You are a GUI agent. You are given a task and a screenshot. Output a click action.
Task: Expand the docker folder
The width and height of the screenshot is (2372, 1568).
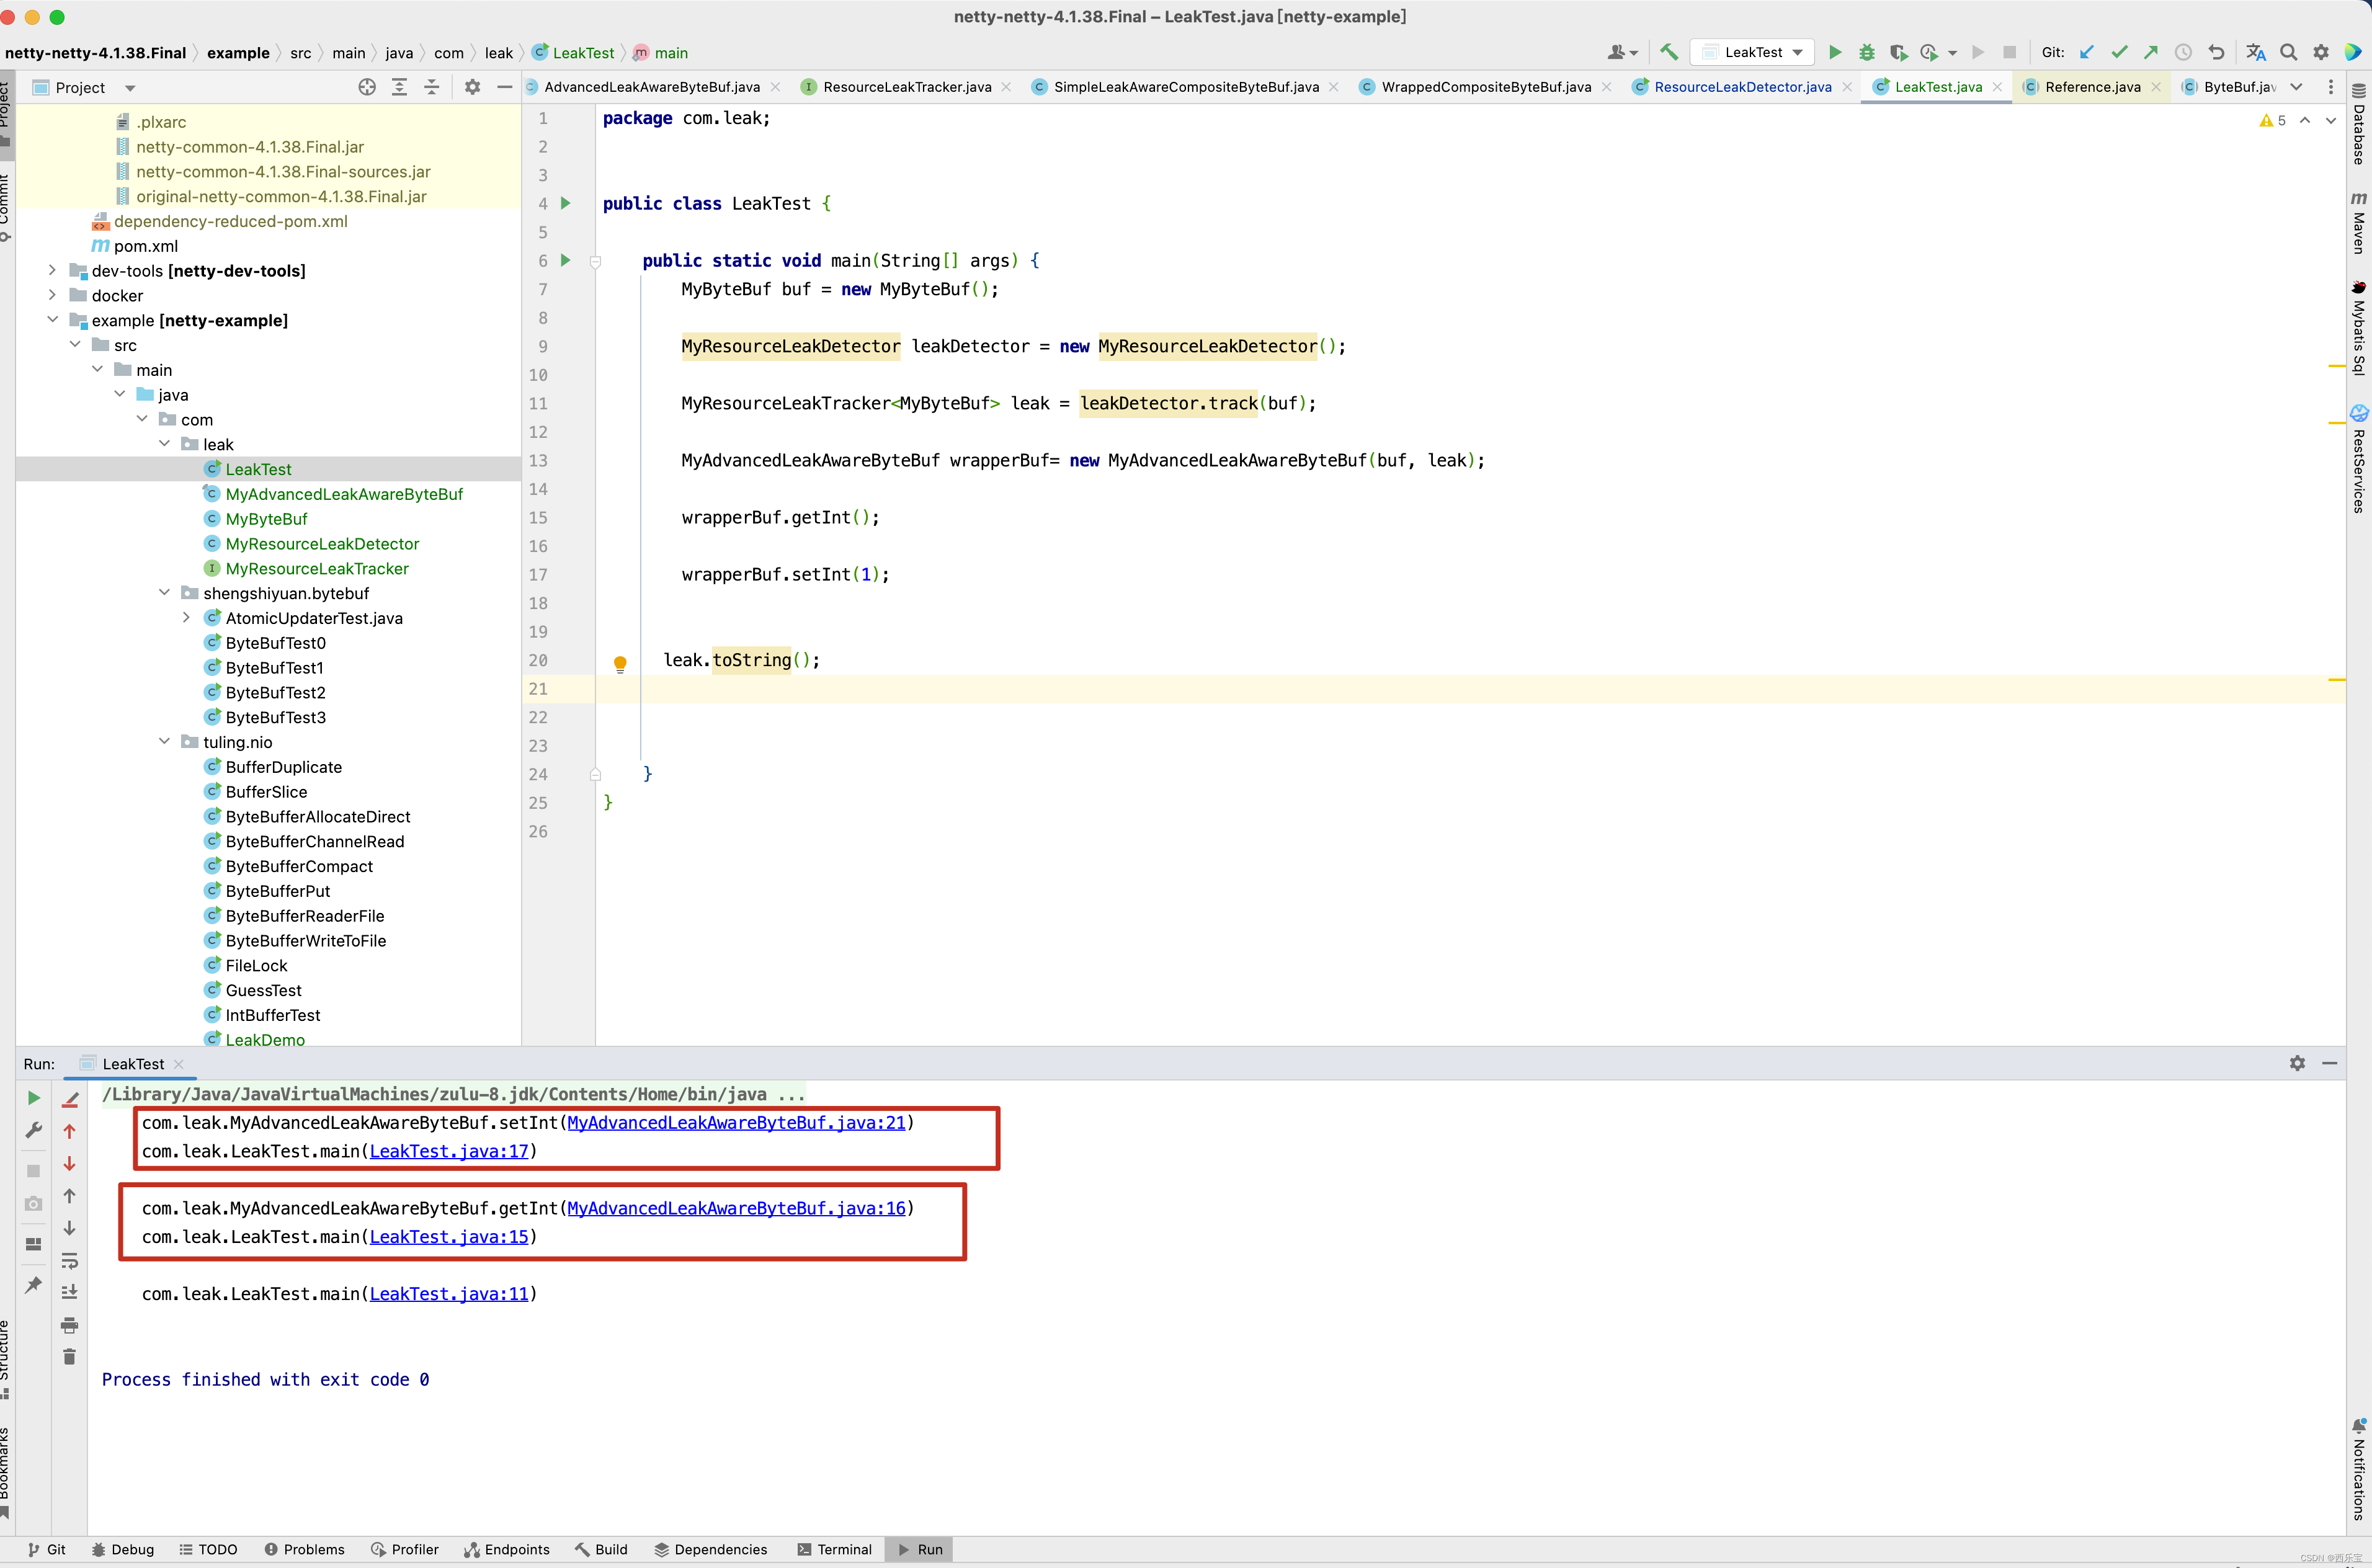(52, 295)
